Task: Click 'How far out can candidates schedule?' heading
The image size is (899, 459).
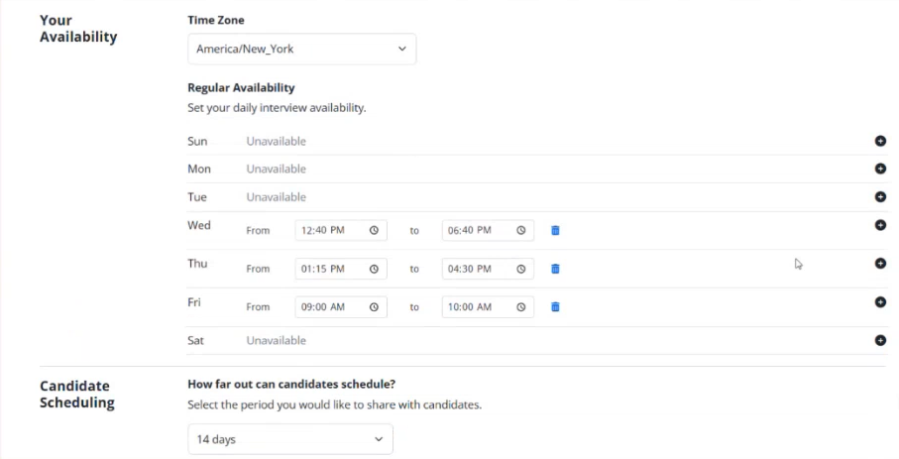Action: tap(291, 384)
